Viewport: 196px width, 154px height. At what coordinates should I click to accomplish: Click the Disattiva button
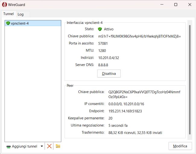109,74
